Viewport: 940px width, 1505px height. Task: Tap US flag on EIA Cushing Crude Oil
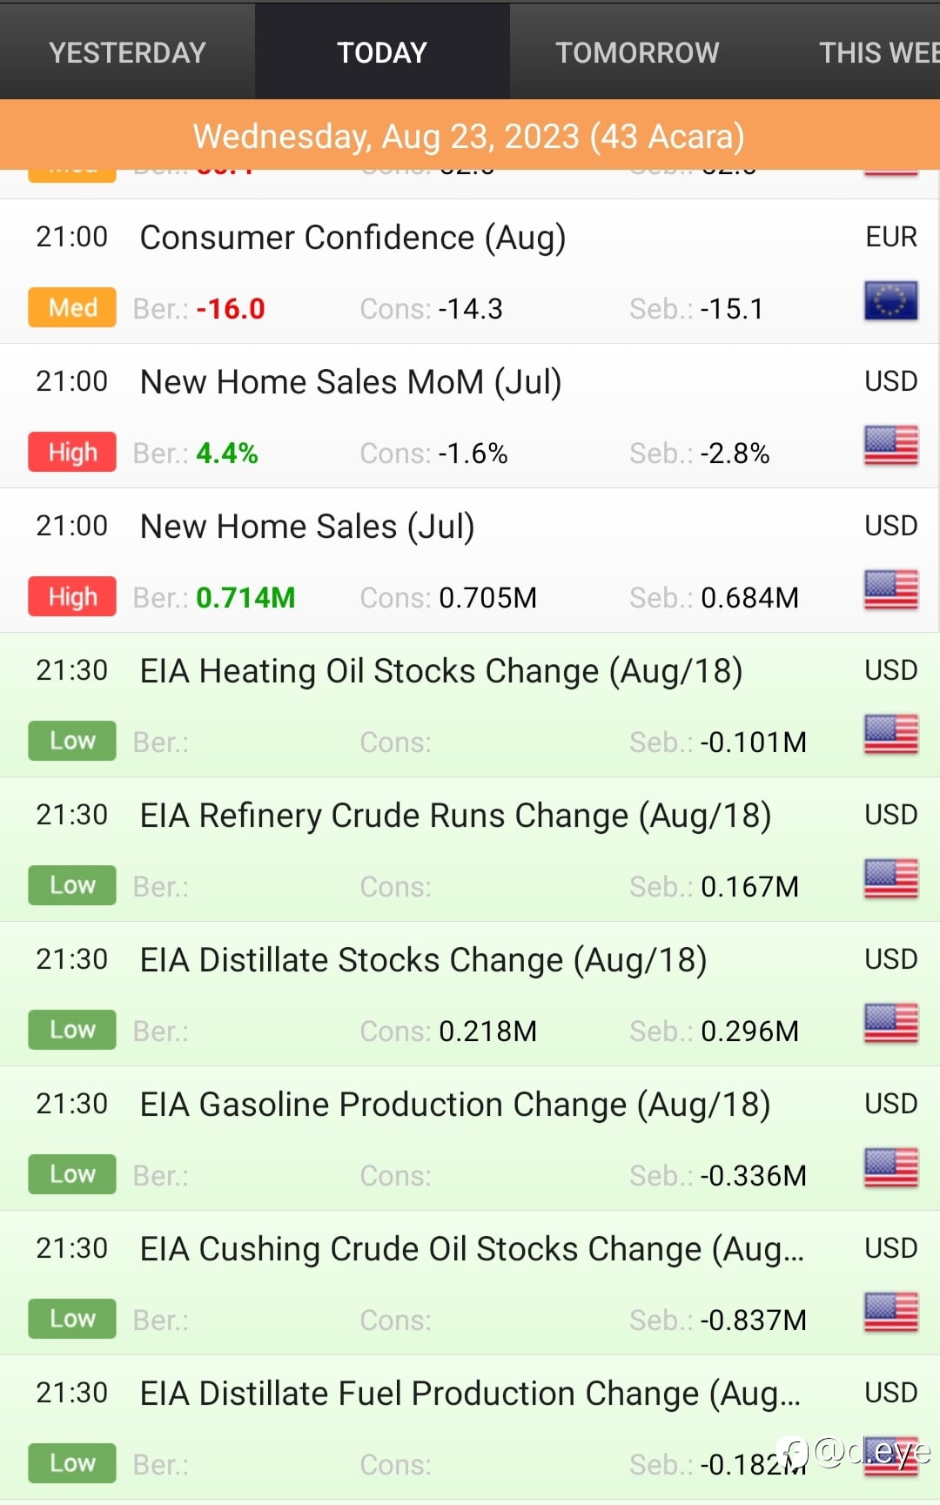(x=890, y=1313)
